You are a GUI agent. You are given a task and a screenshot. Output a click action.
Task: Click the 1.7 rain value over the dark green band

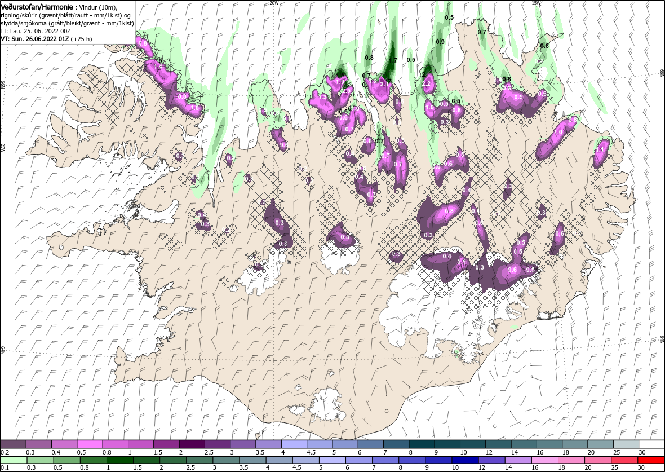(393, 61)
